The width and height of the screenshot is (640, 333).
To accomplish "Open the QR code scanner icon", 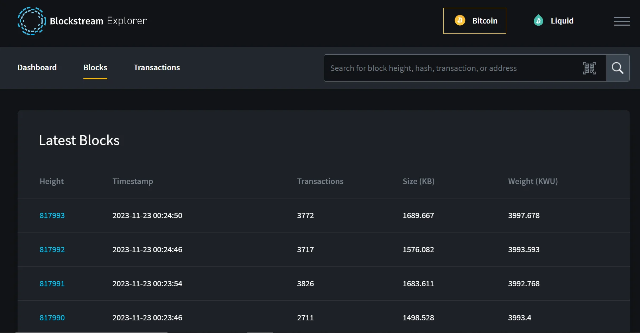I will [x=589, y=68].
